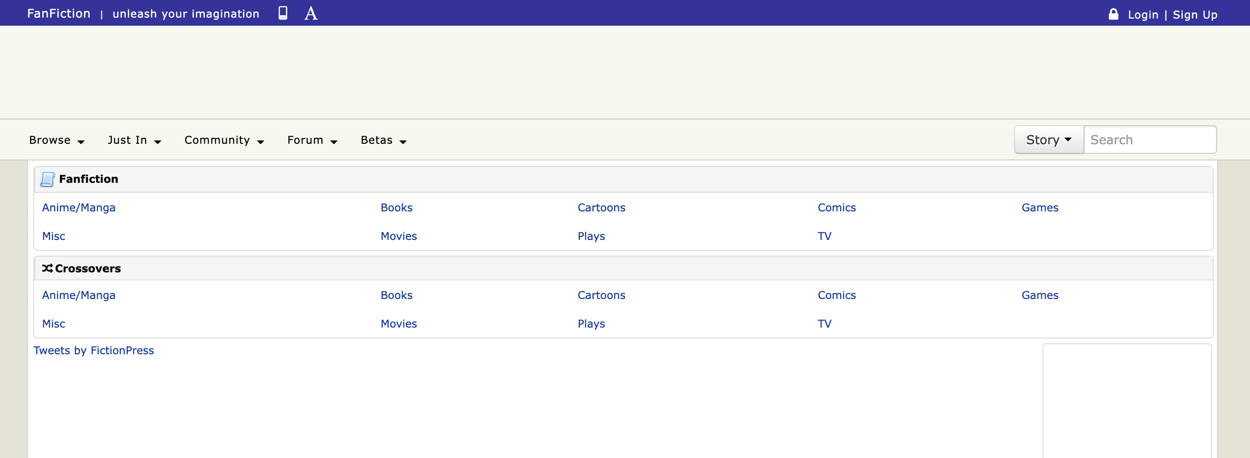Open Fanfiction Books category
Image resolution: width=1250 pixels, height=458 pixels.
click(x=396, y=208)
